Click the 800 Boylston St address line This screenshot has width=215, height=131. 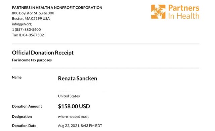coord(33,13)
